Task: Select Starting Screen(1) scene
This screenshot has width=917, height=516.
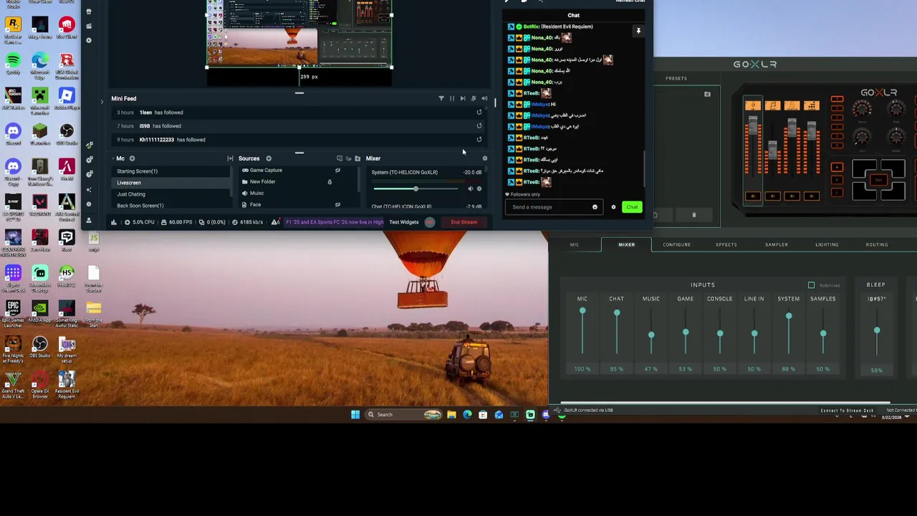Action: click(172, 171)
